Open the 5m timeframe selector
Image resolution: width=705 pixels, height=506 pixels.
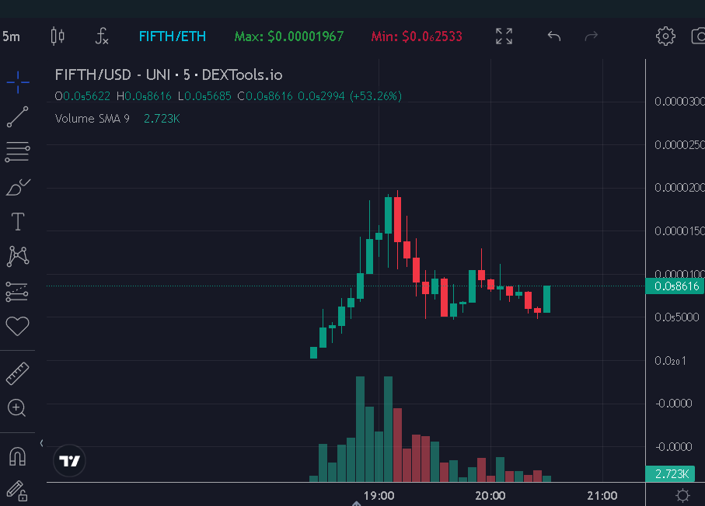(x=11, y=36)
